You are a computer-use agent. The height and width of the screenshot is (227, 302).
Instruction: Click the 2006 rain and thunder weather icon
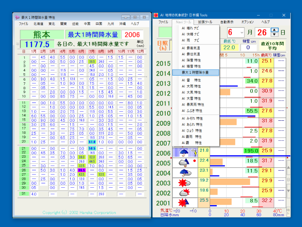click(x=185, y=153)
